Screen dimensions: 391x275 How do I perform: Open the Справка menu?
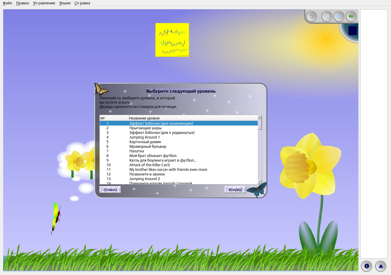click(x=82, y=3)
